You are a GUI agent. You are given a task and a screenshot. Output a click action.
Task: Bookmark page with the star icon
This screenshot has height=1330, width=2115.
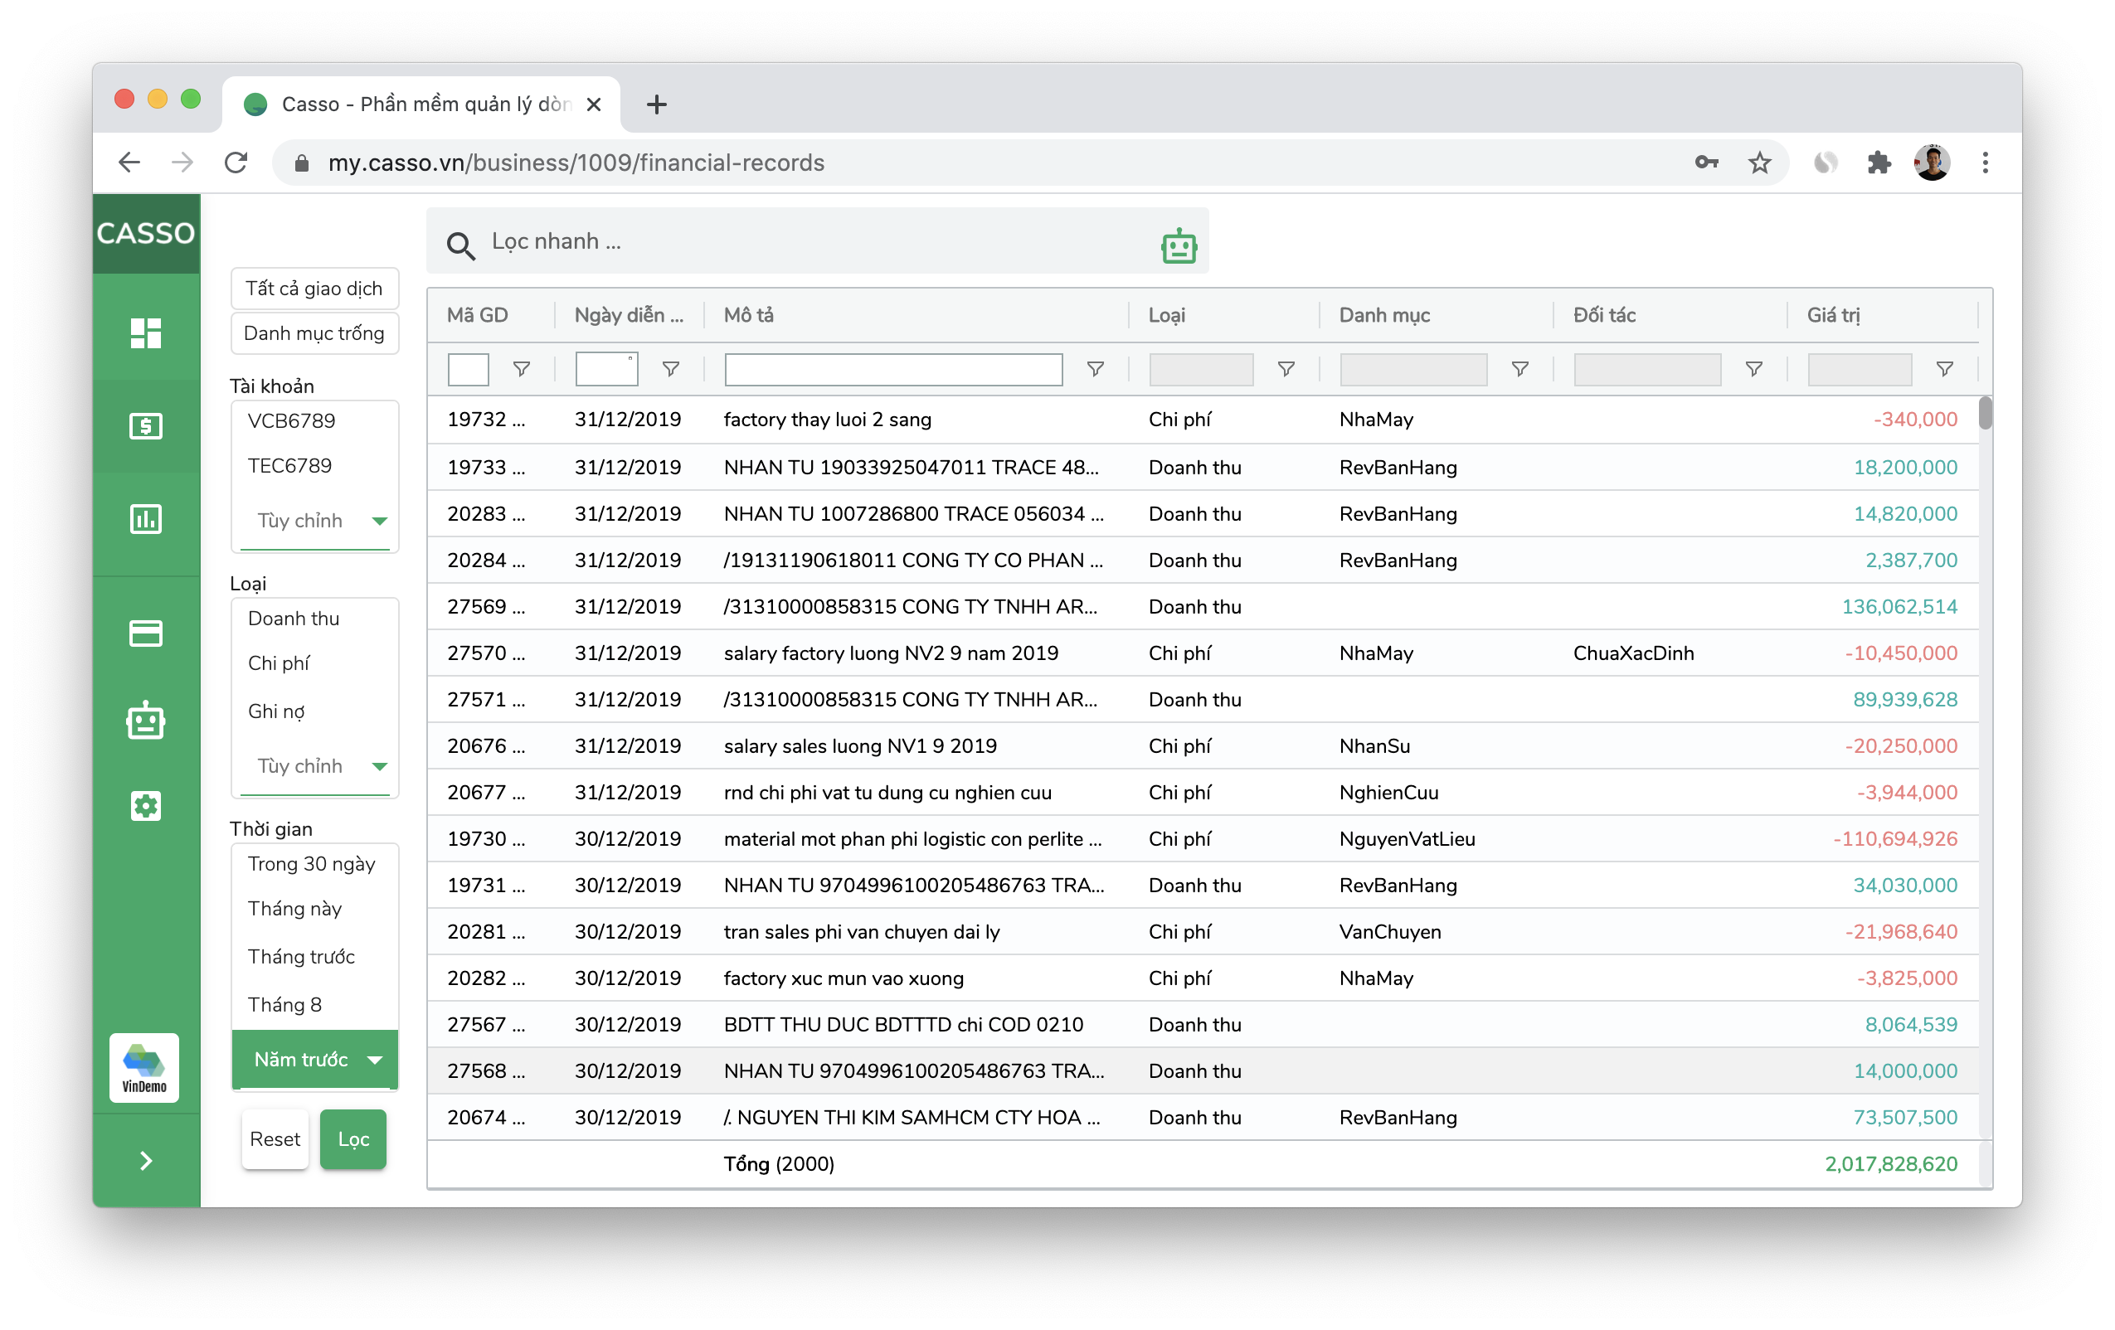click(x=1758, y=163)
